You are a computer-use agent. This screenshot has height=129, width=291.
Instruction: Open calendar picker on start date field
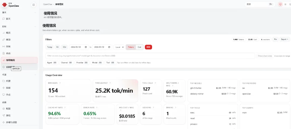click(x=86, y=47)
